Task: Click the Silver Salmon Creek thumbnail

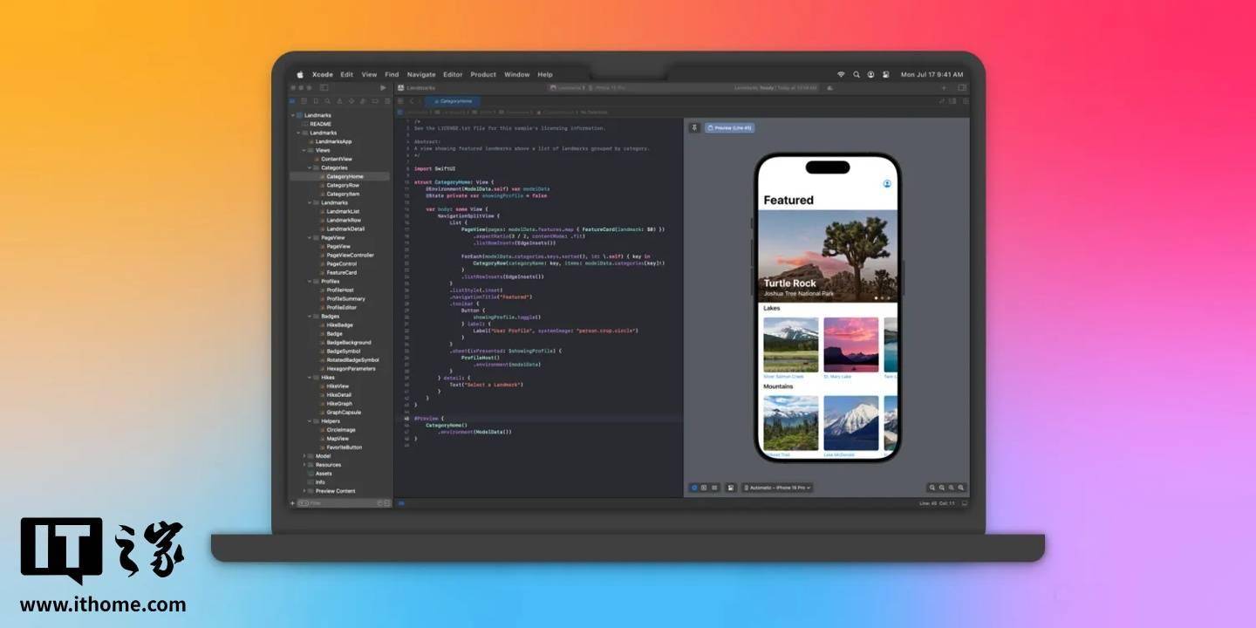Action: coord(791,345)
